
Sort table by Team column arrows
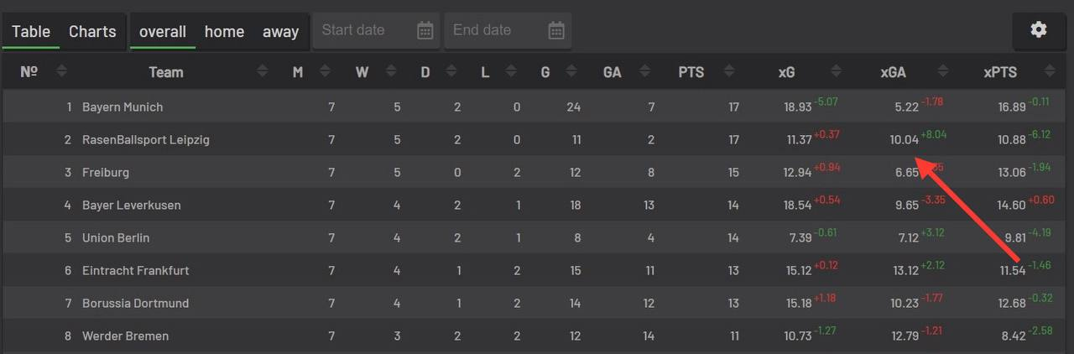click(263, 72)
